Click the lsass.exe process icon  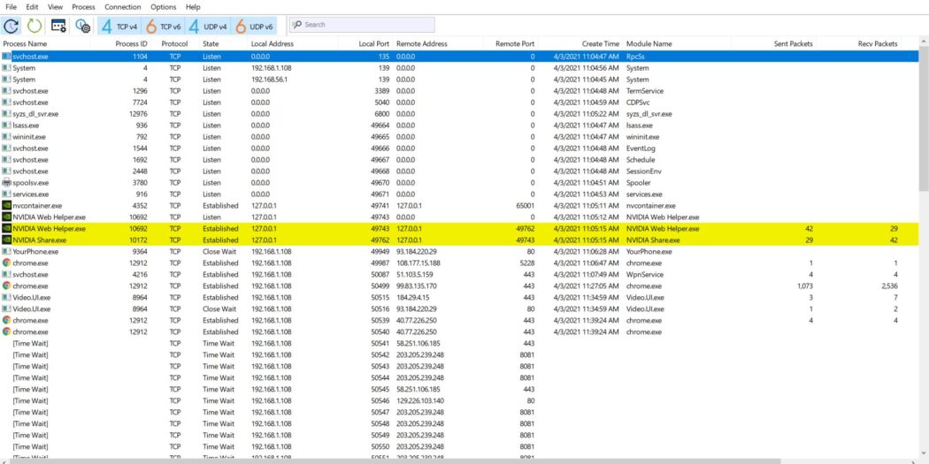coord(6,126)
